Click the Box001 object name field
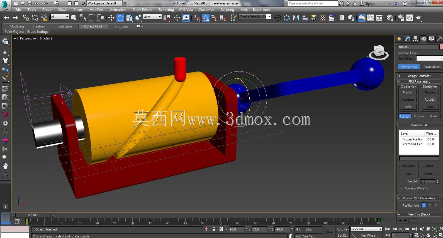 click(x=418, y=47)
